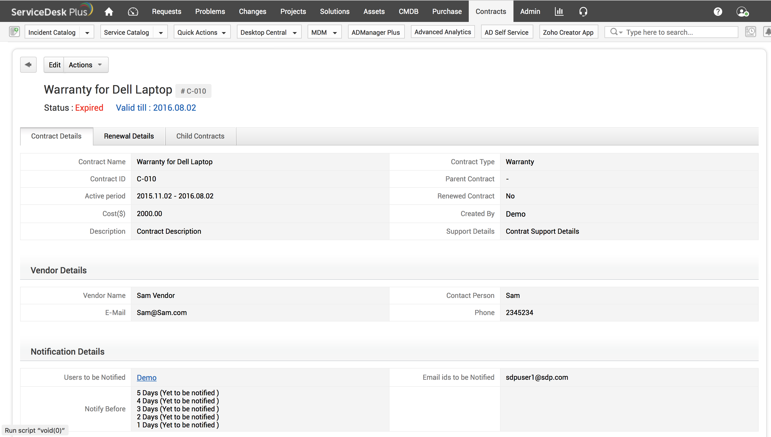Click the back arrow button
The image size is (771, 437).
28,64
